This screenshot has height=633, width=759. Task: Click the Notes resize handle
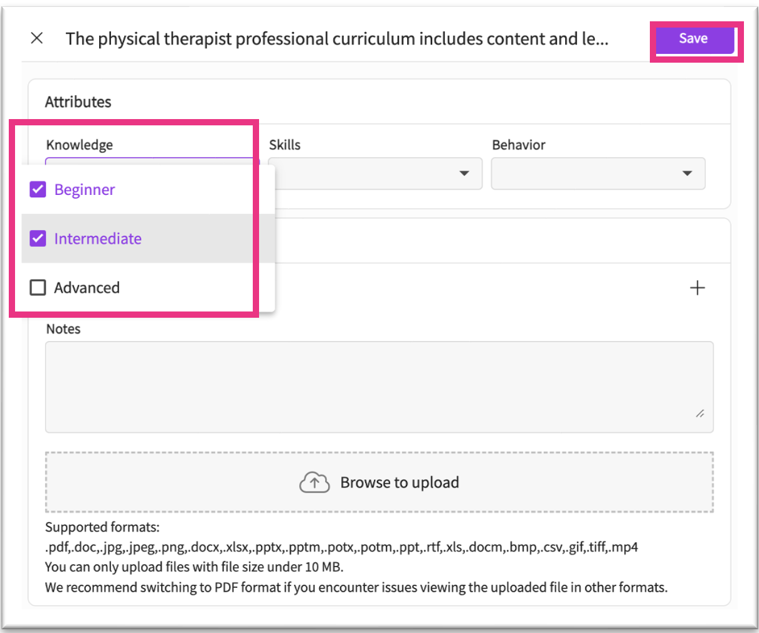point(700,414)
